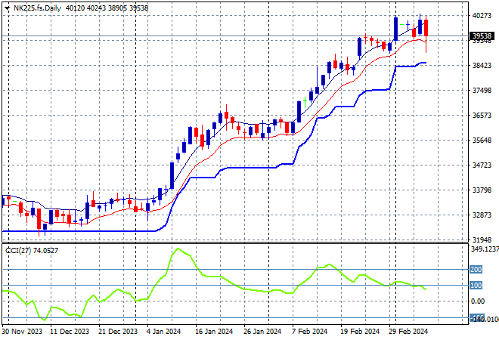Click the 36573 price scale label
This screenshot has height=340, width=499.
481,116
